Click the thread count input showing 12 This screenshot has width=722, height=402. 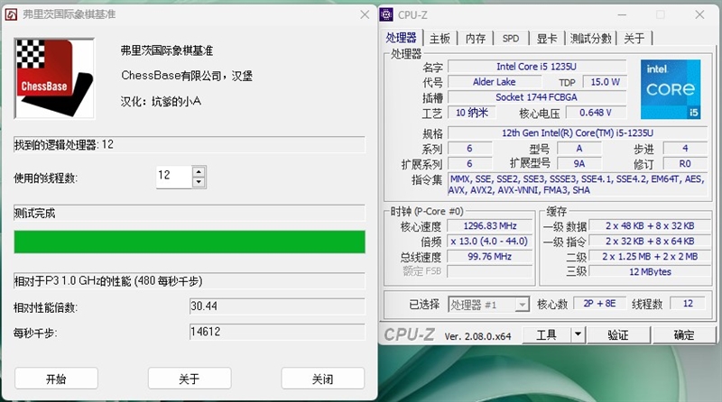coord(173,177)
